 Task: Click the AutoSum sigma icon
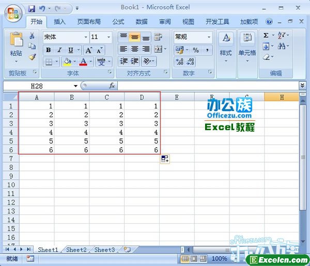point(266,36)
